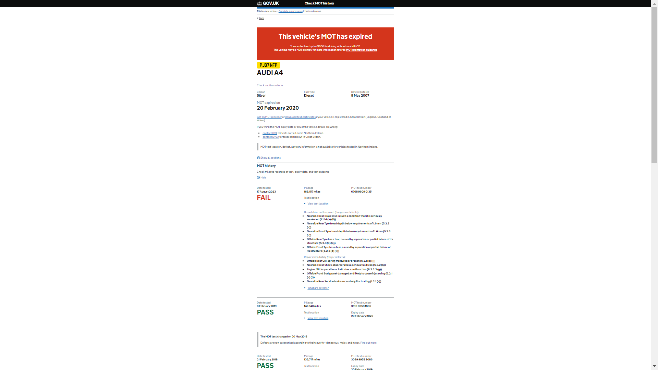Click MOT test number 3610 0053 1685
The width and height of the screenshot is (658, 370).
tap(361, 306)
